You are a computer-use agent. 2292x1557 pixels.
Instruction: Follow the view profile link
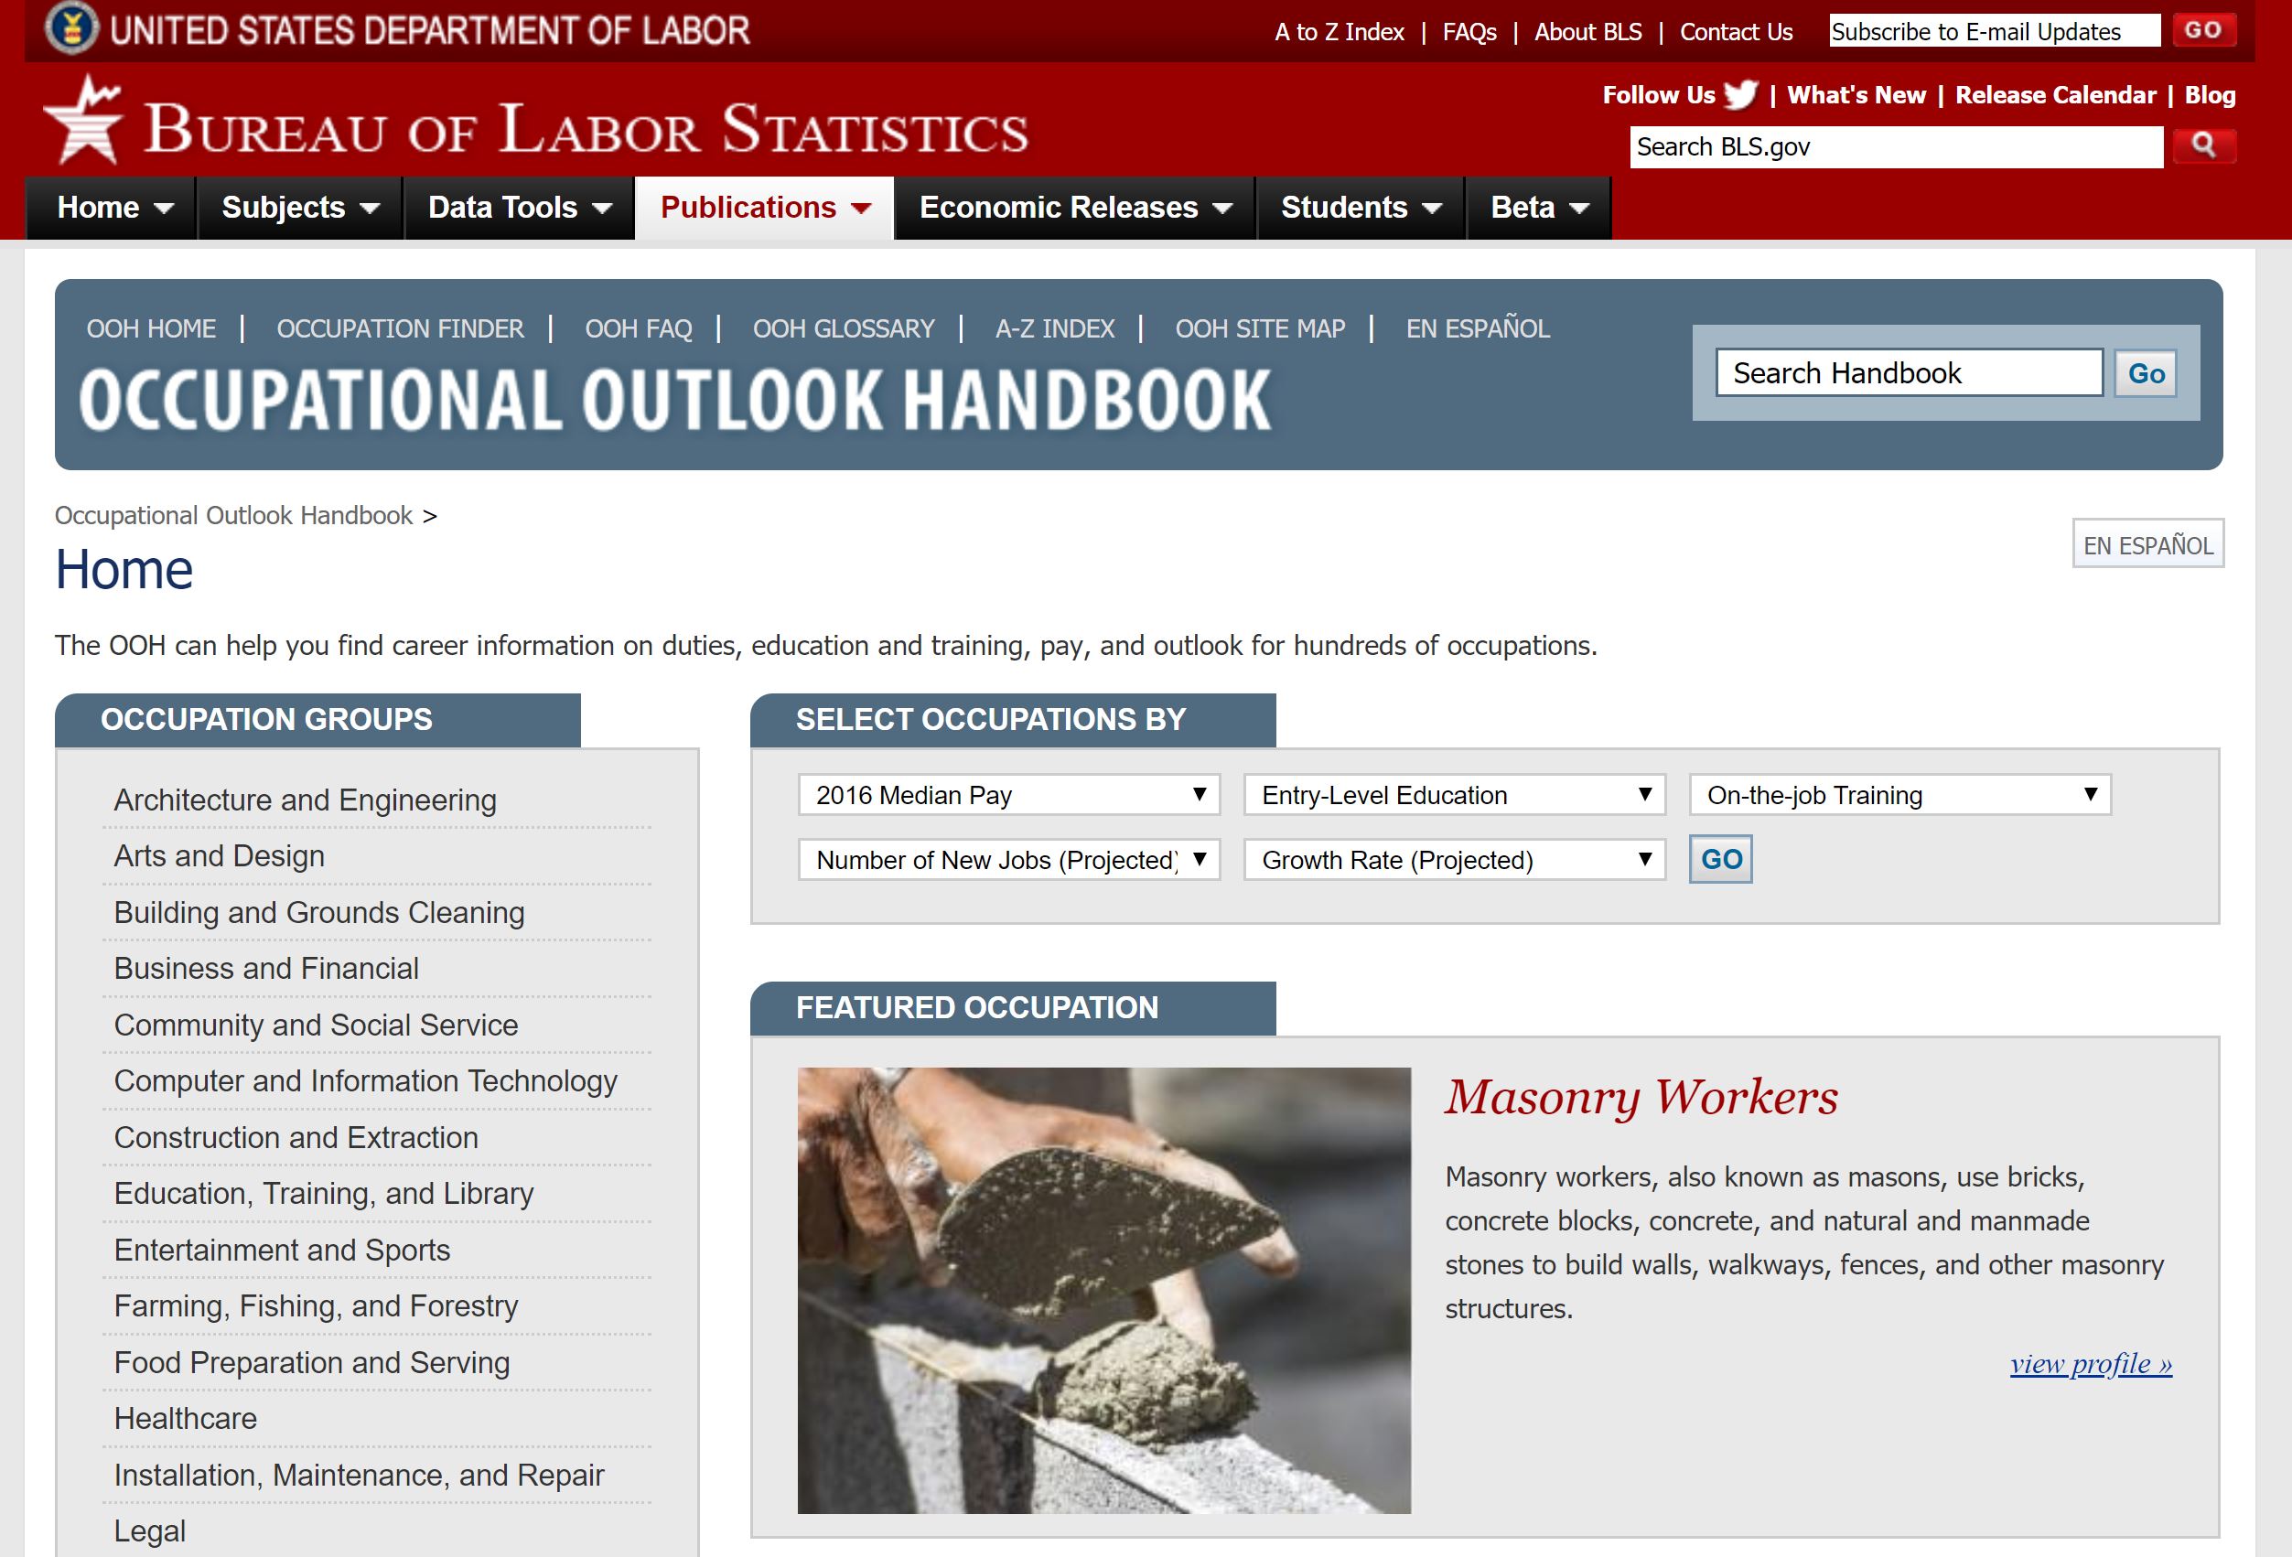coord(2091,1364)
